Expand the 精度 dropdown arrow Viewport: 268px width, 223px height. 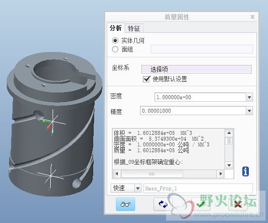point(249,111)
